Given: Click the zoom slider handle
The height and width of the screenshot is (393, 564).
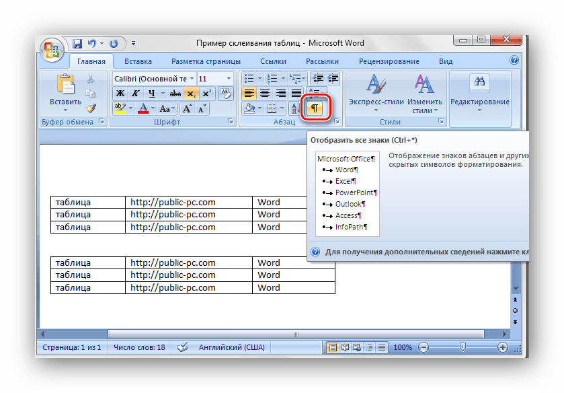Looking at the screenshot, I should (462, 347).
